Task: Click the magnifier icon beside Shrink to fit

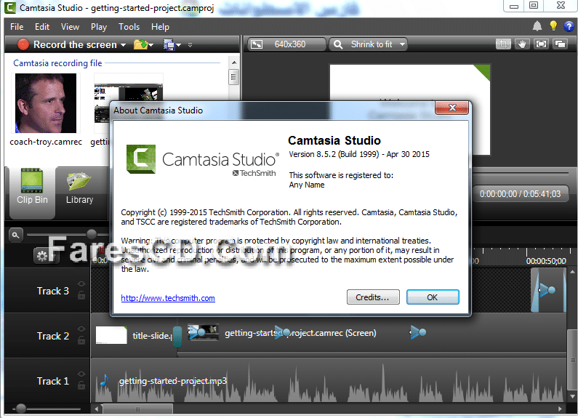Action: click(x=338, y=44)
